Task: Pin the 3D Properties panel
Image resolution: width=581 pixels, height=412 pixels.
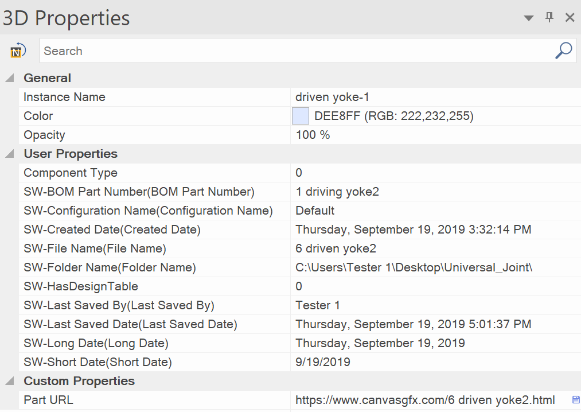Action: [549, 17]
